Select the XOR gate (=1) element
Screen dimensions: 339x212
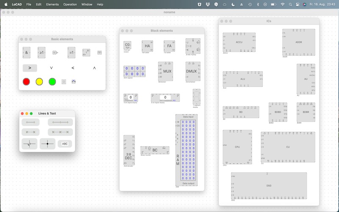pyautogui.click(x=71, y=53)
